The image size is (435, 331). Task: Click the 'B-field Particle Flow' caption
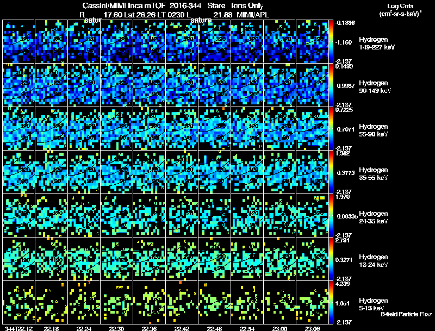click(x=406, y=314)
